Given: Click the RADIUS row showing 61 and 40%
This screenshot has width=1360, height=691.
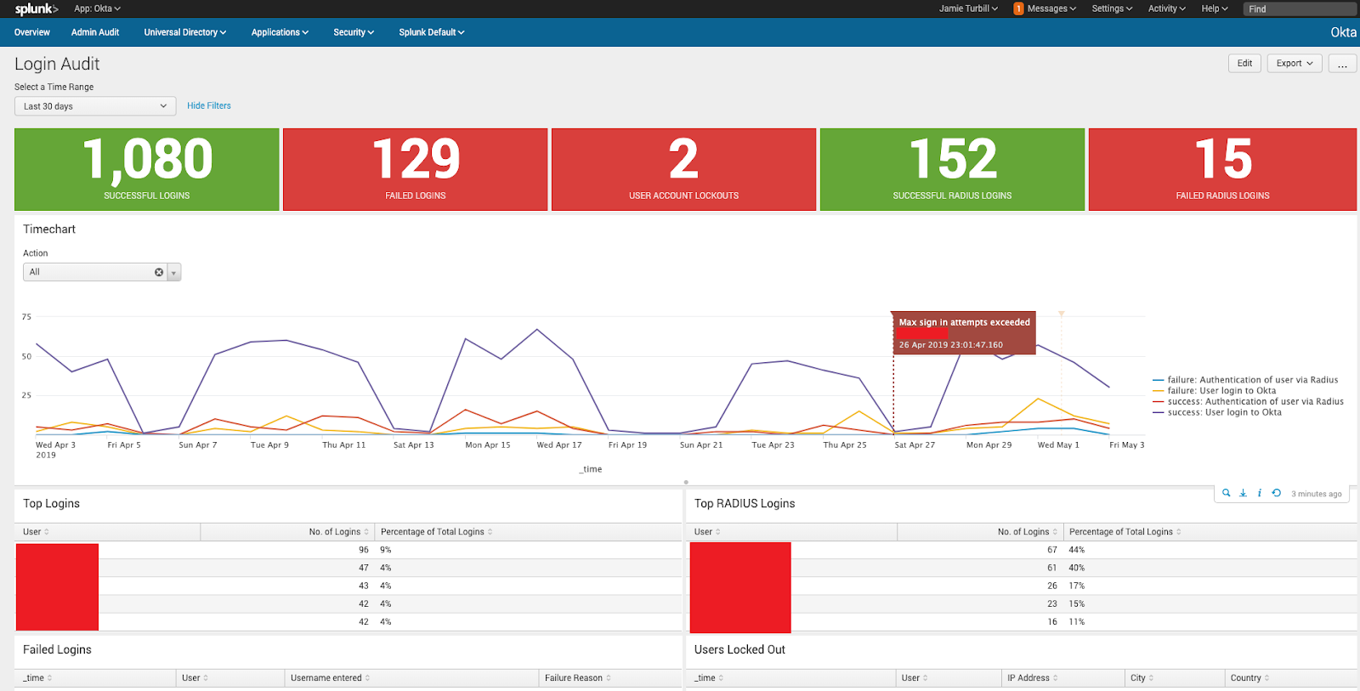Looking at the screenshot, I should pyautogui.click(x=1022, y=568).
